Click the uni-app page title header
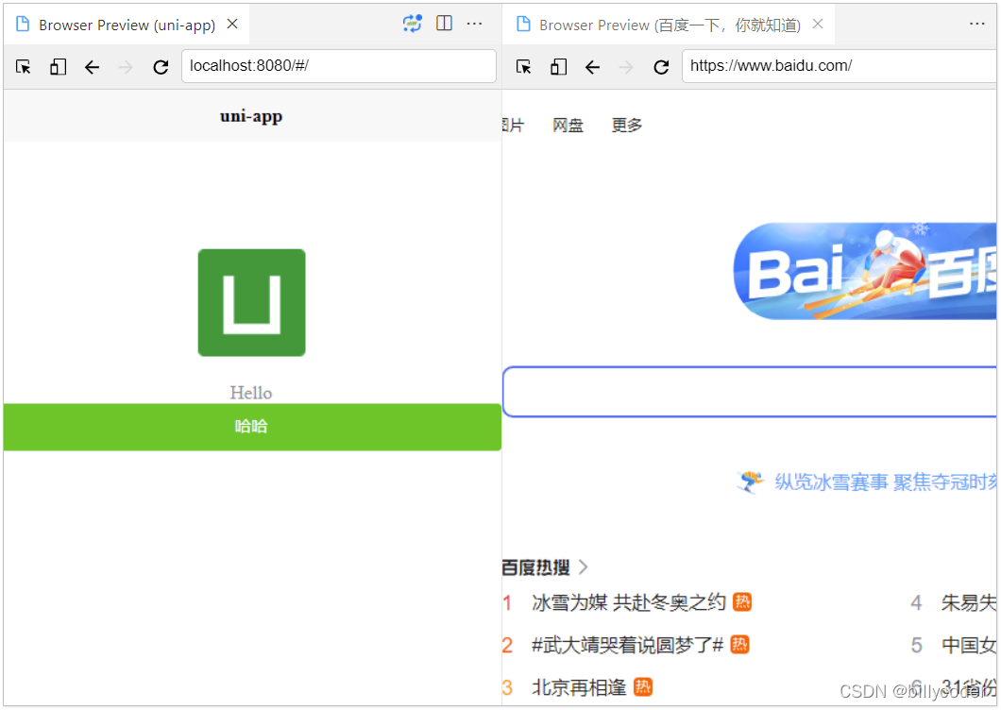1001x710 pixels. tap(251, 116)
